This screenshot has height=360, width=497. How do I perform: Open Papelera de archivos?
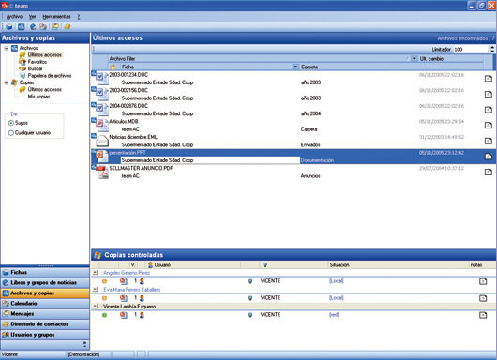click(50, 76)
